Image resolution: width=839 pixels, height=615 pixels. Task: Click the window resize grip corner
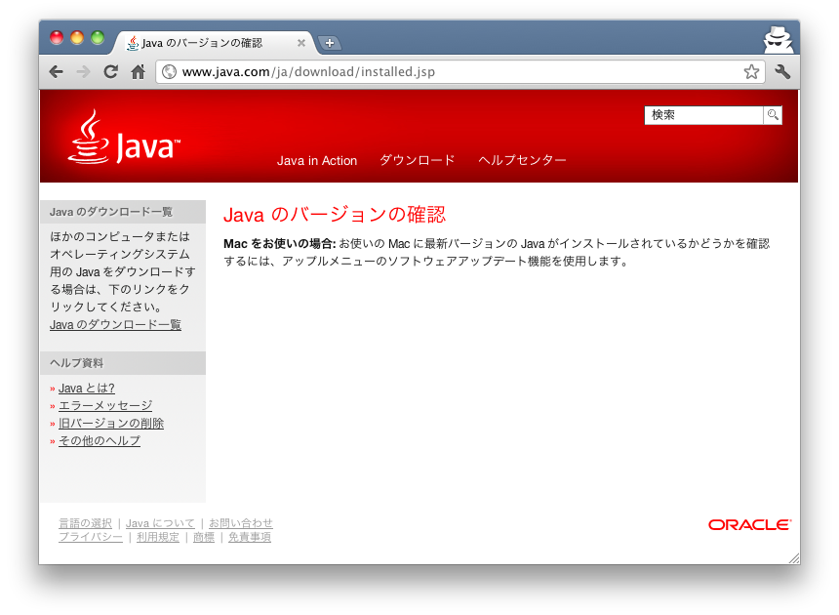(x=794, y=558)
